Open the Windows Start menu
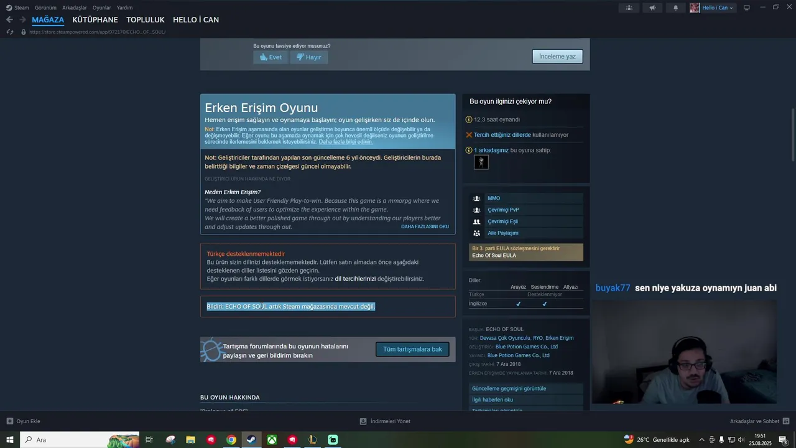 click(10, 440)
